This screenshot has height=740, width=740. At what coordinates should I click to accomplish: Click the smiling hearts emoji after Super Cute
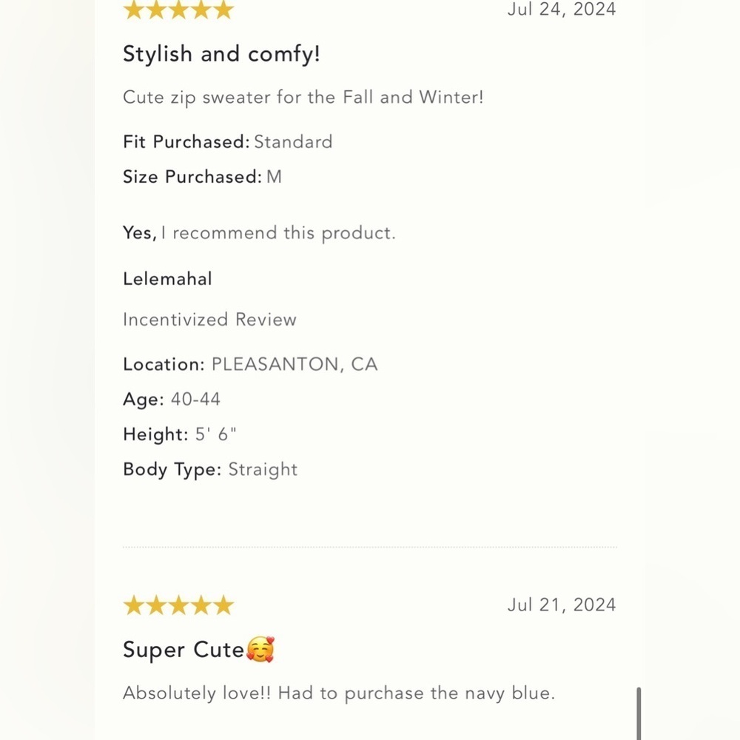(260, 650)
